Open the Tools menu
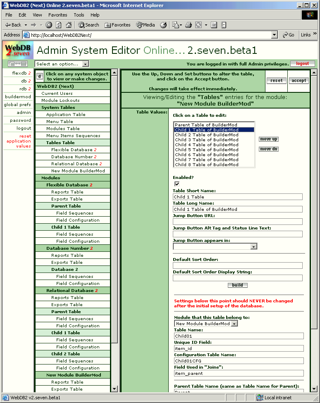The image size is (320, 403). (79, 15)
